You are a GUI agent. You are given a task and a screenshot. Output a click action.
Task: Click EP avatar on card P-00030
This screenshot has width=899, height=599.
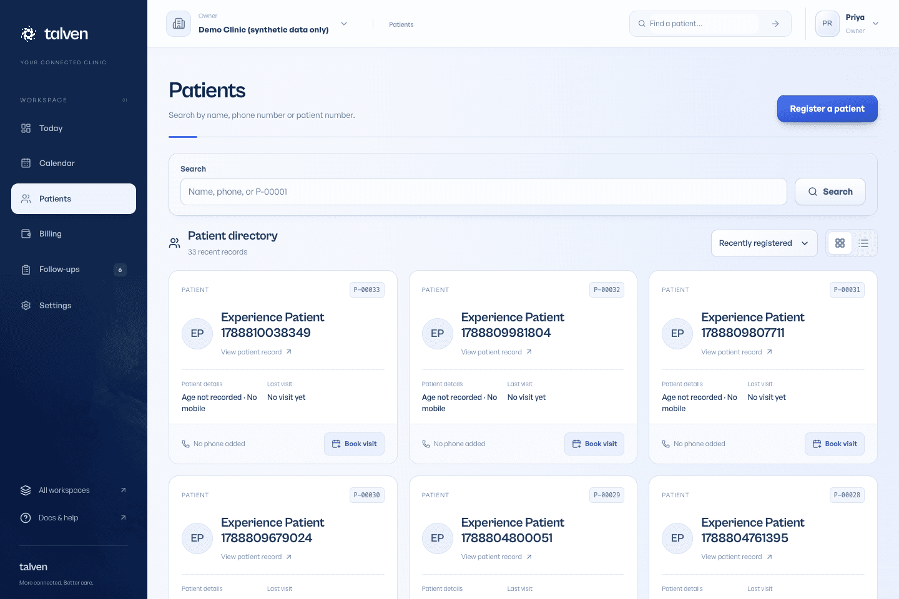pos(197,538)
